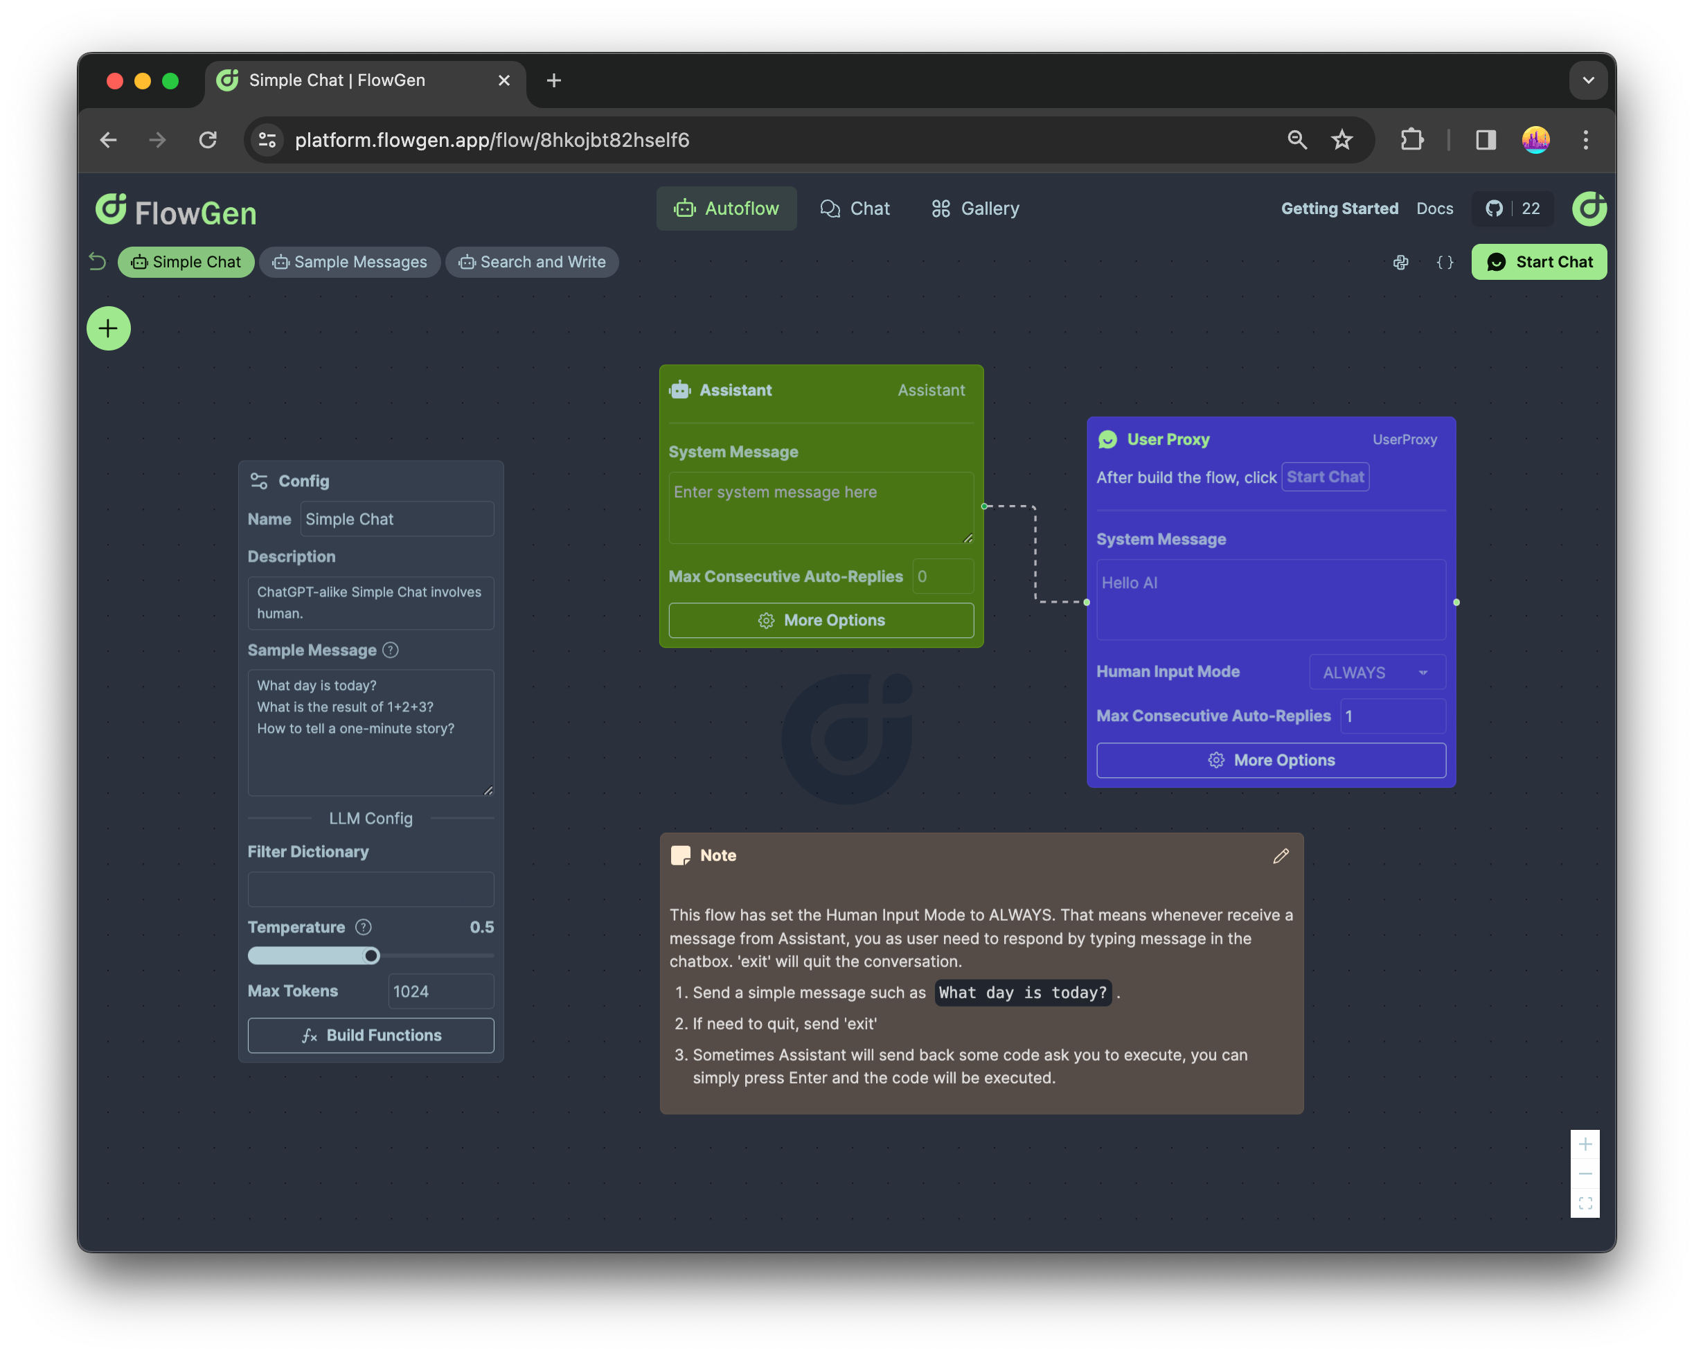Select the Sample Messages flow tab
The width and height of the screenshot is (1694, 1355).
pos(350,263)
